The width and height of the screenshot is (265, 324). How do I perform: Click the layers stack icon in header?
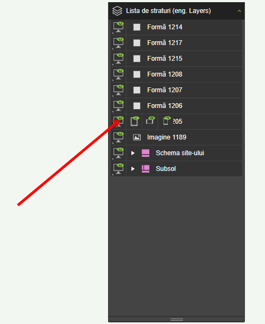117,11
